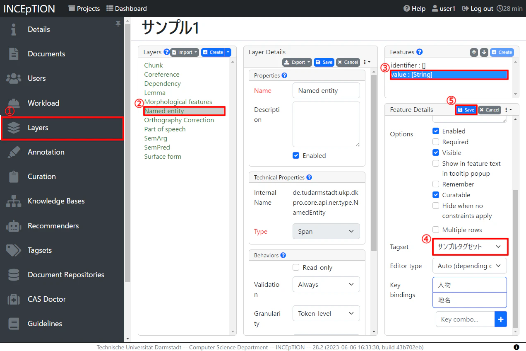Open the Import dropdown in Layers
Screen dimensions: 526x351
pos(185,52)
